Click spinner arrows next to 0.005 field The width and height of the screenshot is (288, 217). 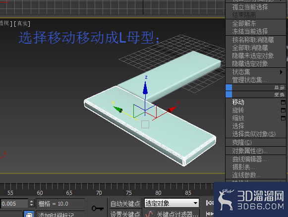pyautogui.click(x=32, y=204)
